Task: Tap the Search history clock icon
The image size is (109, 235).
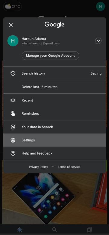Action: click(13, 73)
